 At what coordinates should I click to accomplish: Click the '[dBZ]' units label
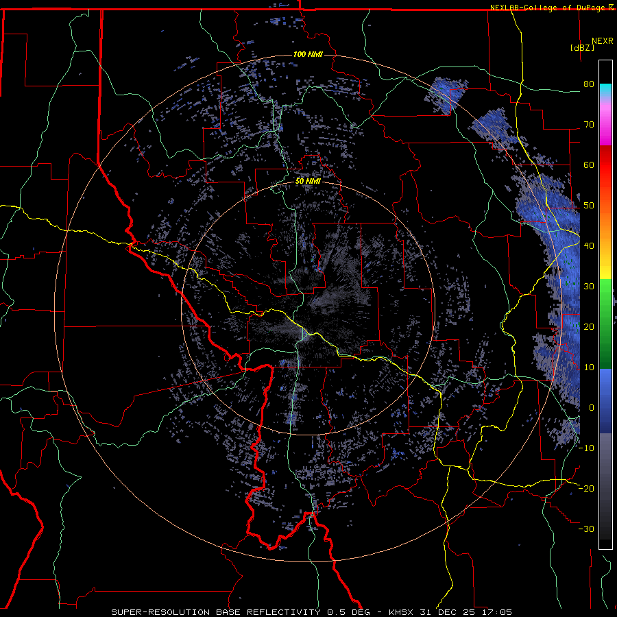(x=582, y=47)
